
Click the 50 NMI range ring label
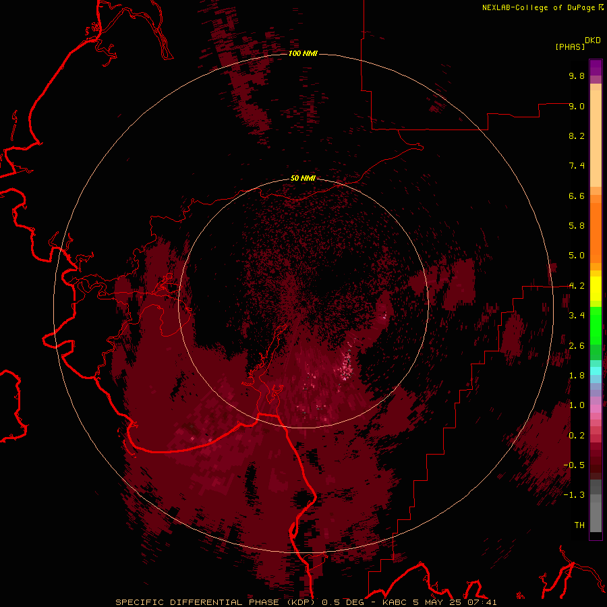click(x=303, y=179)
